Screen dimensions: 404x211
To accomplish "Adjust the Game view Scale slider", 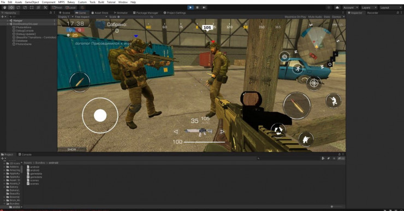I will (x=133, y=17).
